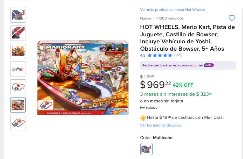This screenshot has width=243, height=159.
Task: View the fourth thumbnail with loose pieces
Action: 18,69
